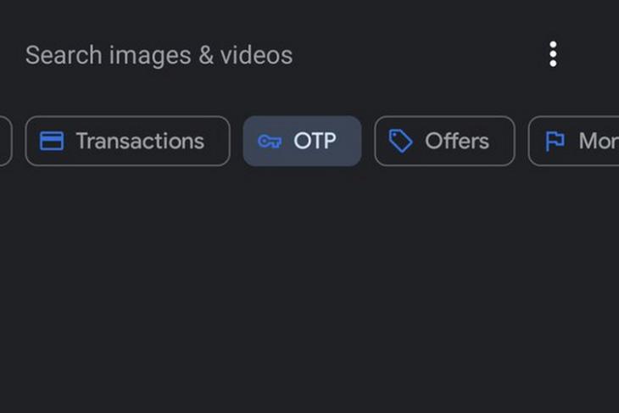Deselect the highlighted OTP filter chip
Image resolution: width=619 pixels, height=413 pixels.
tap(302, 141)
